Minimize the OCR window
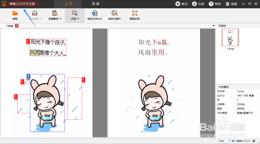260x144 pixels. 243,4
